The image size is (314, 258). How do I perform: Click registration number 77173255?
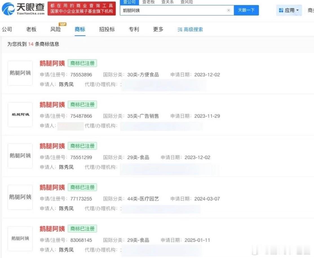81,199
